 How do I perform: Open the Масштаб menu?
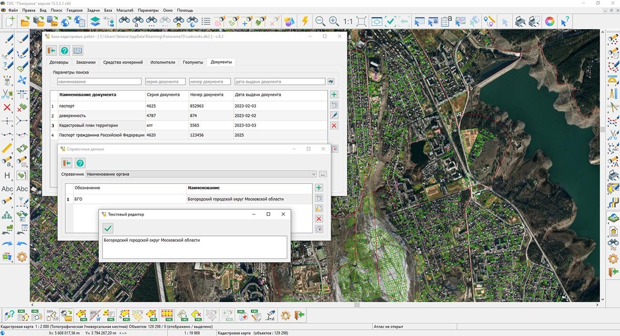[x=125, y=10]
